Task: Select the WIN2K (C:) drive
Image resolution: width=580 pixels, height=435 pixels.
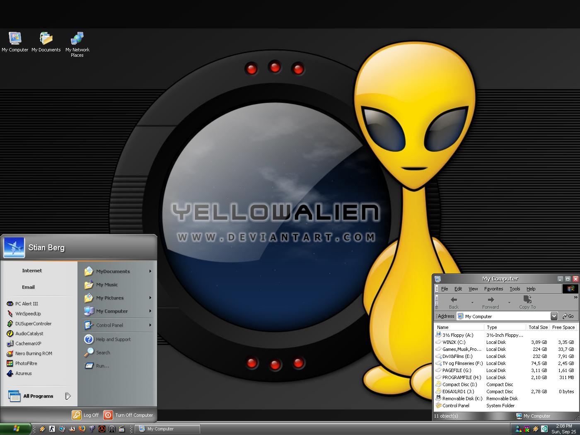Action: pyautogui.click(x=451, y=342)
